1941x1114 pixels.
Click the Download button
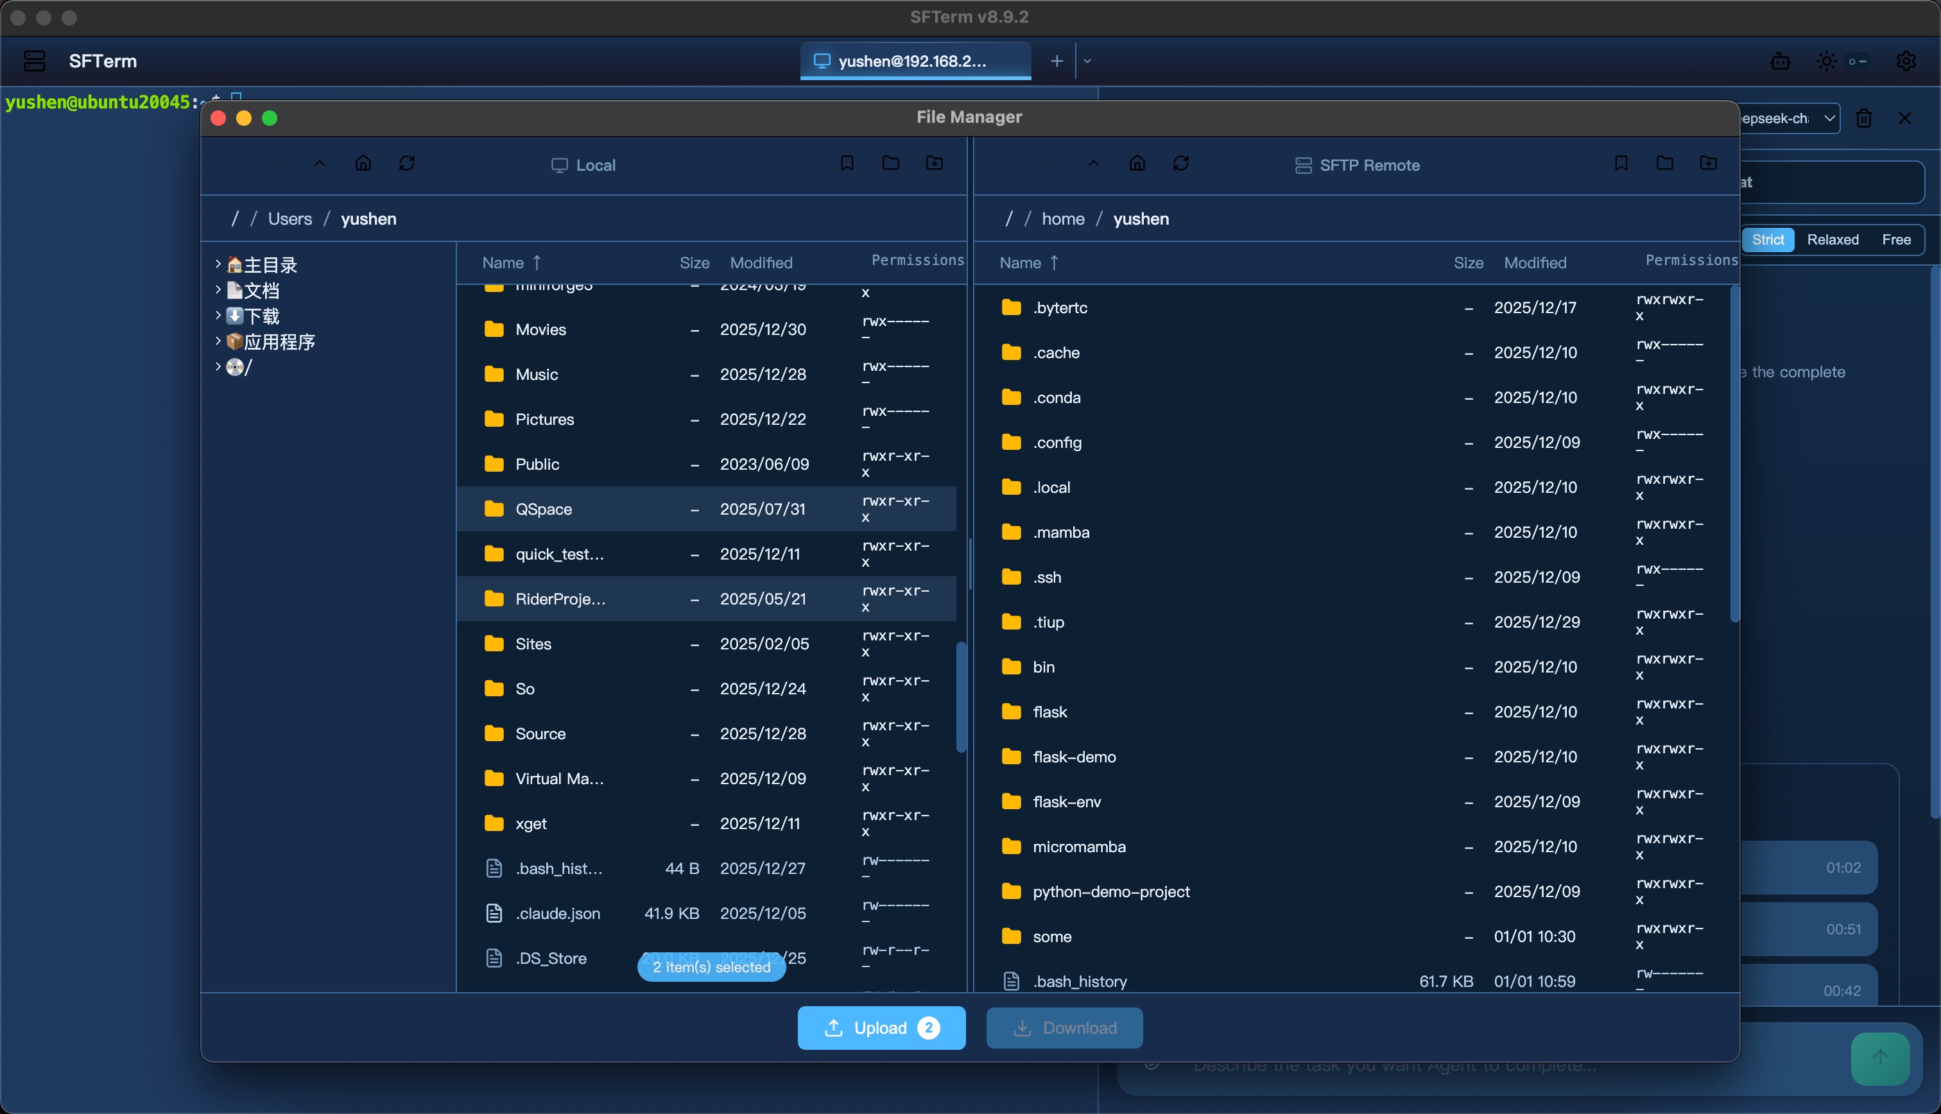(1064, 1027)
